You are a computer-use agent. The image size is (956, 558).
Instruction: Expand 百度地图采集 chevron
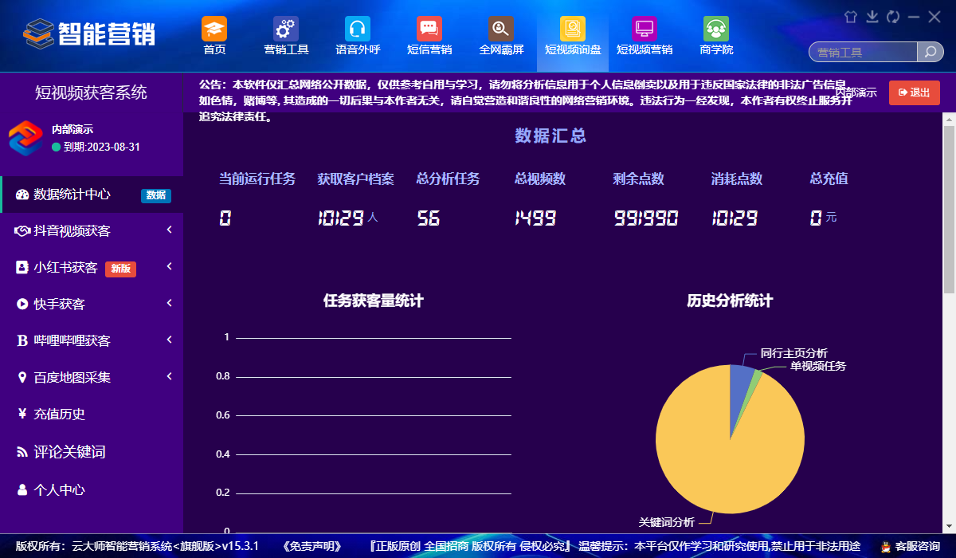pyautogui.click(x=170, y=376)
